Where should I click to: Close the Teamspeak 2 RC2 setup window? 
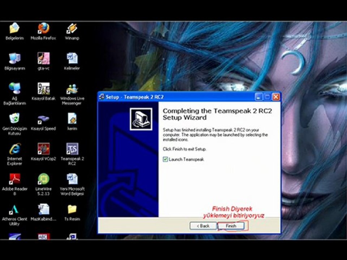click(276, 97)
